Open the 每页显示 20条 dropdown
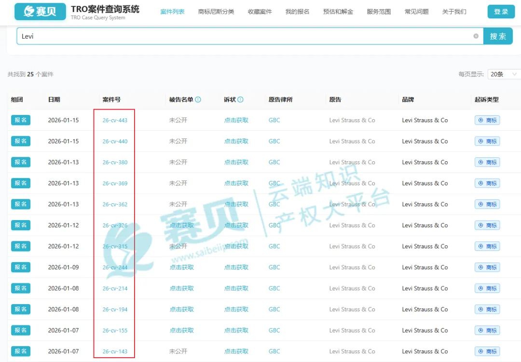The image size is (521, 362). [504, 74]
